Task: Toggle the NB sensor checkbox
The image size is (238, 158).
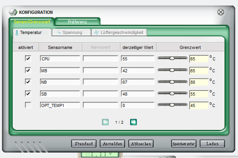Action: [28, 82]
